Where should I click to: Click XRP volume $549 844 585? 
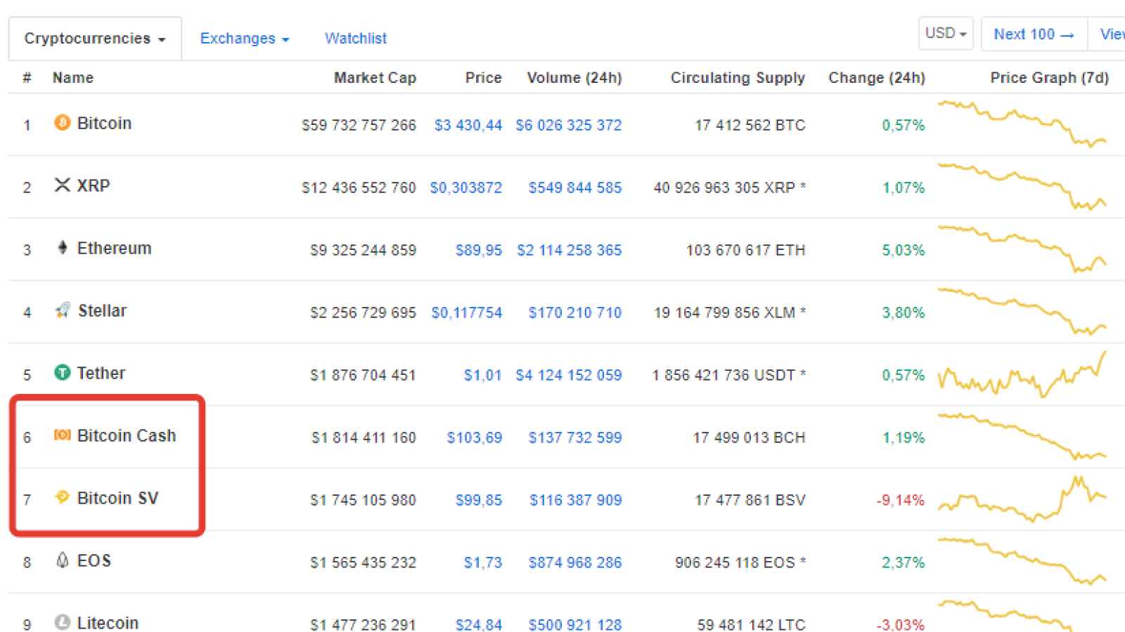tap(575, 188)
